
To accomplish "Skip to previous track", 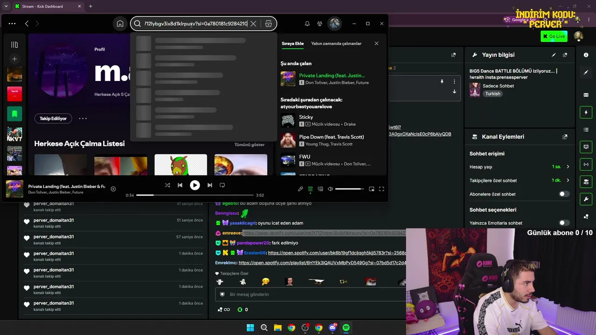I will tap(180, 185).
